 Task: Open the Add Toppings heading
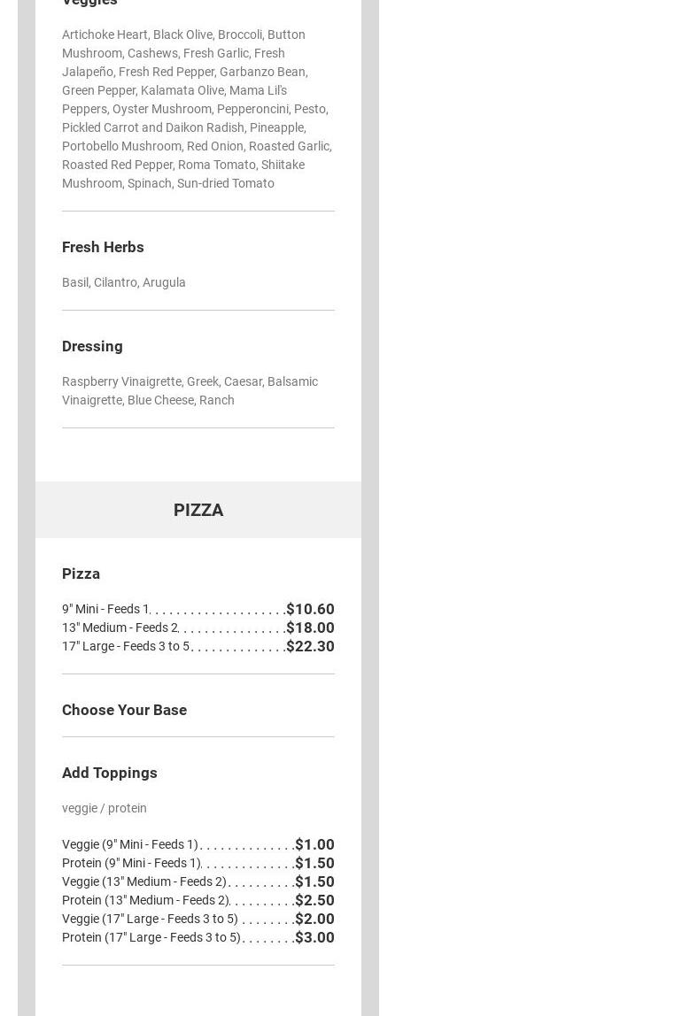[x=109, y=773]
